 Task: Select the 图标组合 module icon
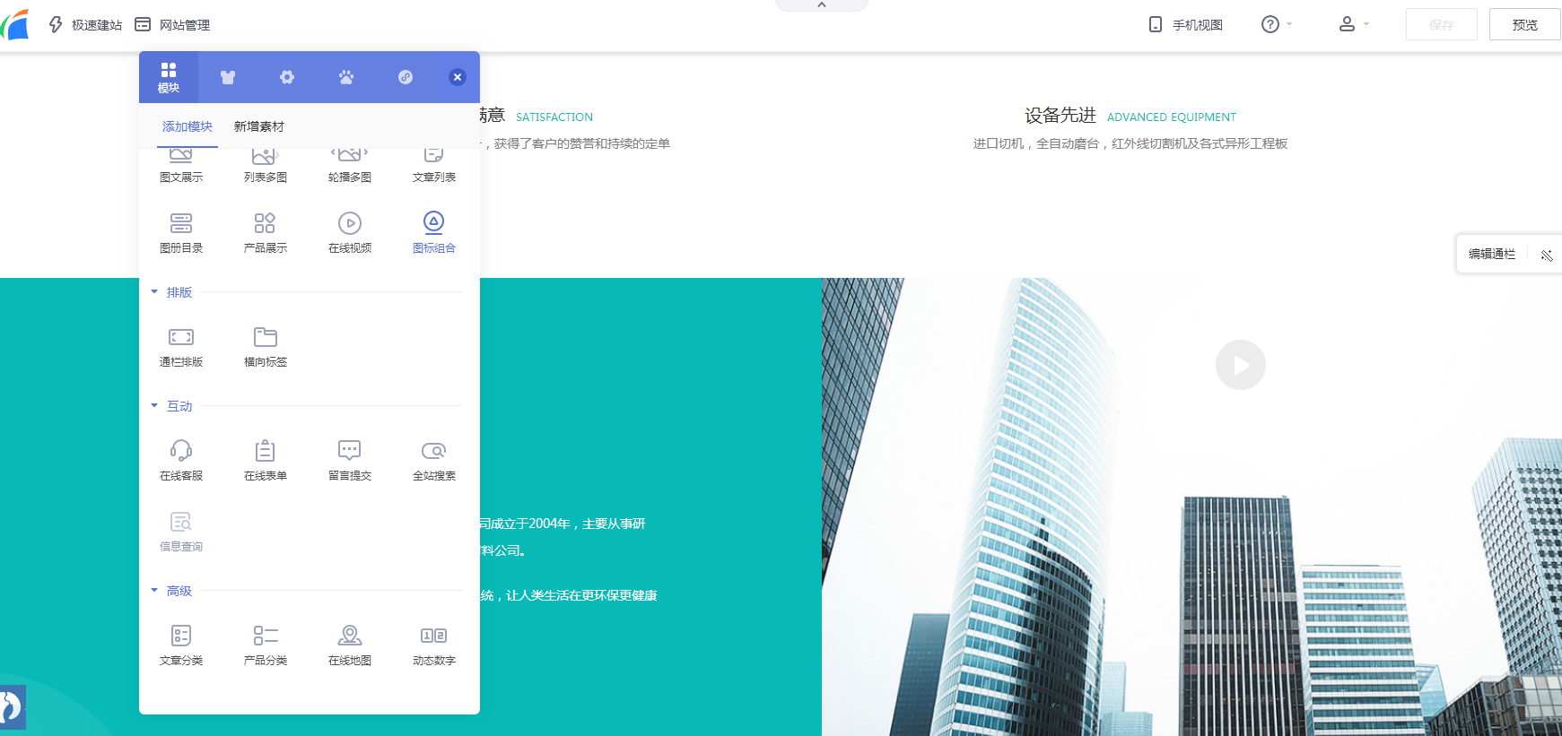433,231
